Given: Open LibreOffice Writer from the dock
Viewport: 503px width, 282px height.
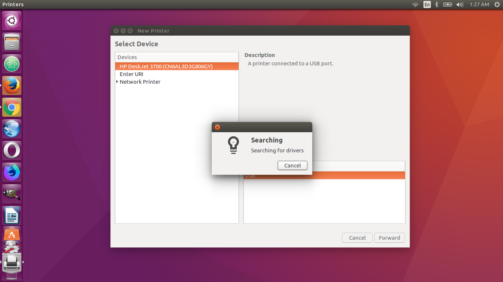Looking at the screenshot, I should pyautogui.click(x=12, y=216).
